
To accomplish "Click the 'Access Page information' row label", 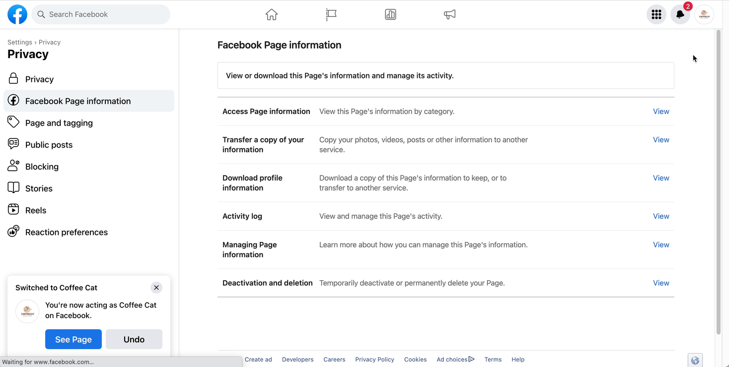I will (x=266, y=111).
